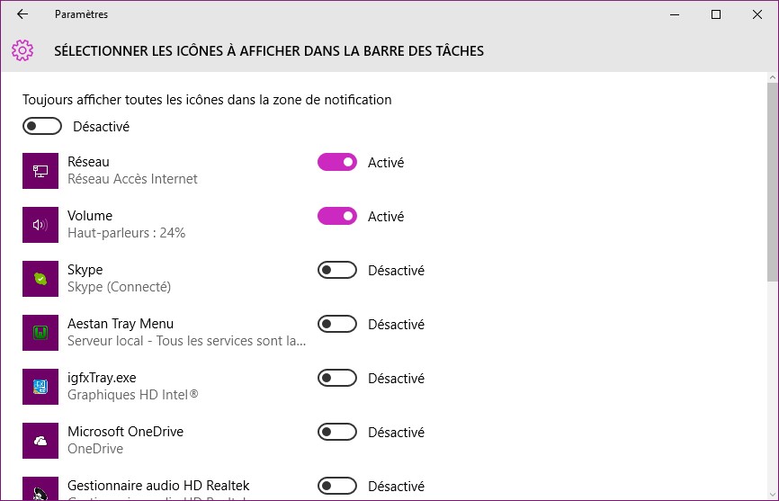Viewport: 779px width, 501px height.
Task: Click the Microsoft OneDrive cloud icon
Action: tap(40, 441)
